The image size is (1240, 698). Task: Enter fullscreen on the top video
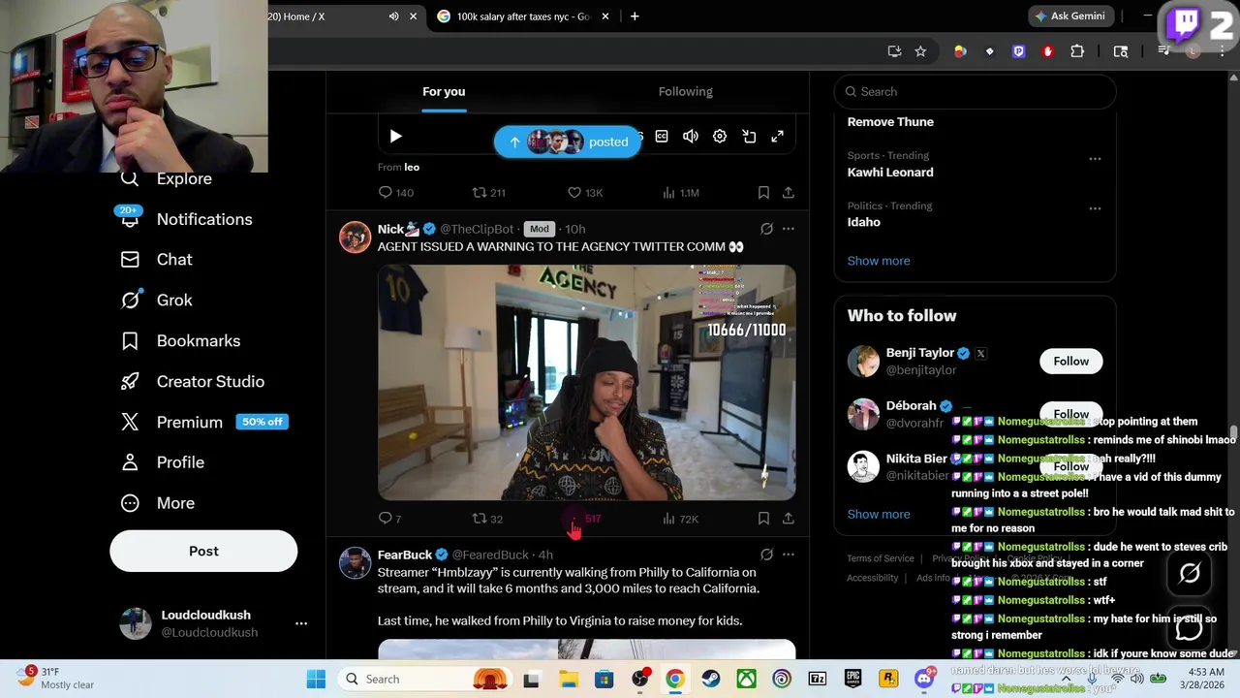click(777, 137)
